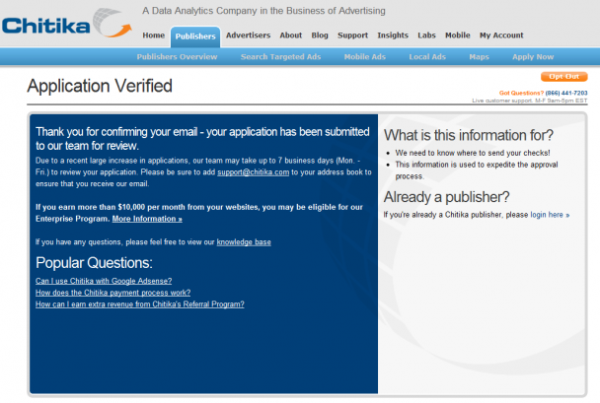Open the Google Adsense popular question
This screenshot has height=403, width=600.
104,281
